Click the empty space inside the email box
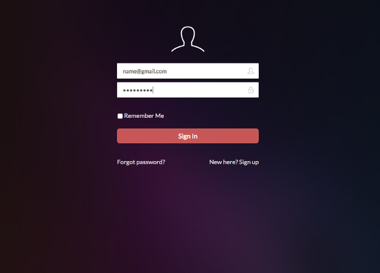 click(206, 71)
